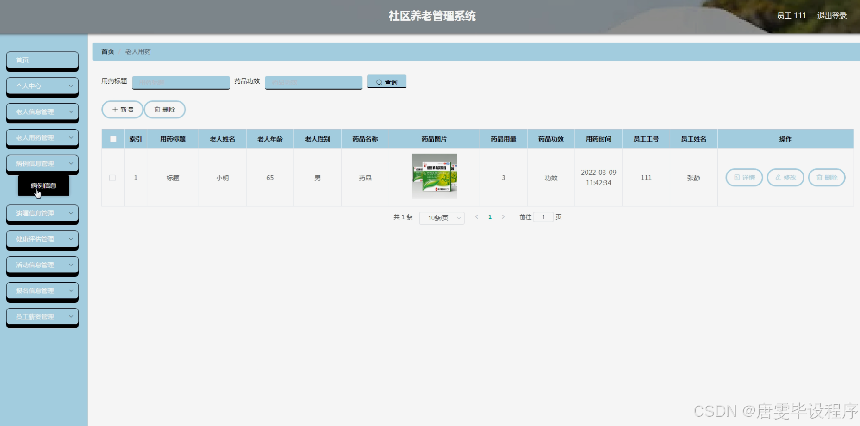Viewport: 860px width, 426px height.
Task: Select the 2022-03-09 11:42:34 time cell
Action: click(598, 178)
